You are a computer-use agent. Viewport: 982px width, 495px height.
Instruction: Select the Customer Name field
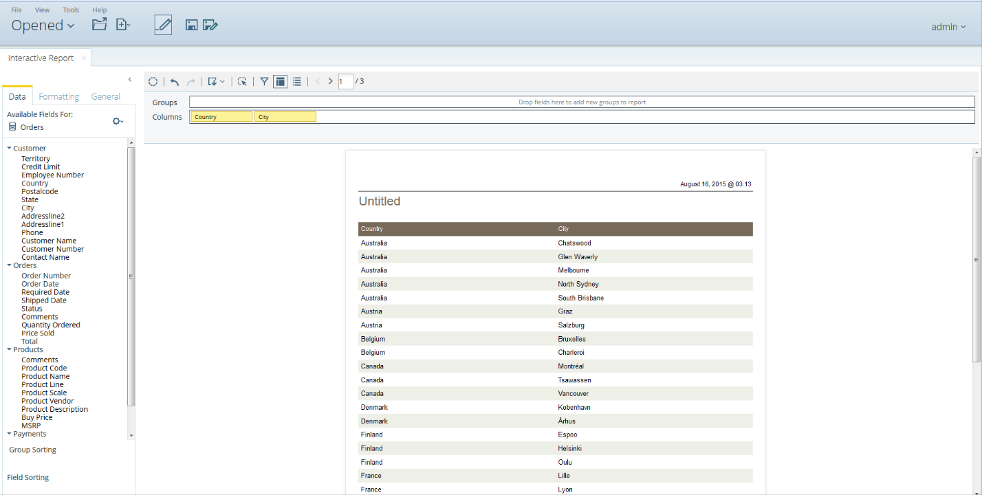tap(49, 241)
